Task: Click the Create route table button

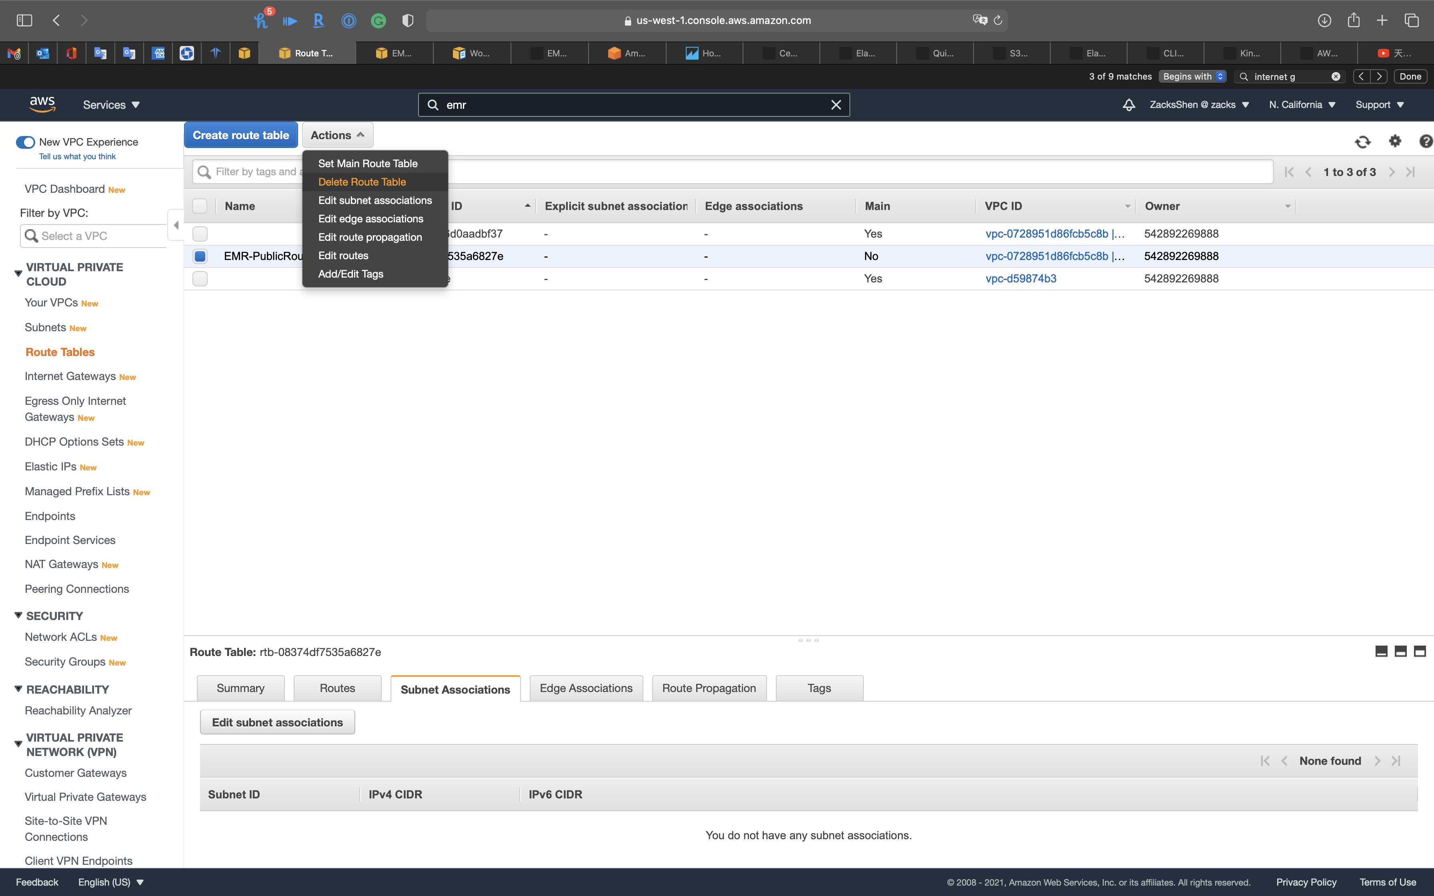Action: [240, 135]
